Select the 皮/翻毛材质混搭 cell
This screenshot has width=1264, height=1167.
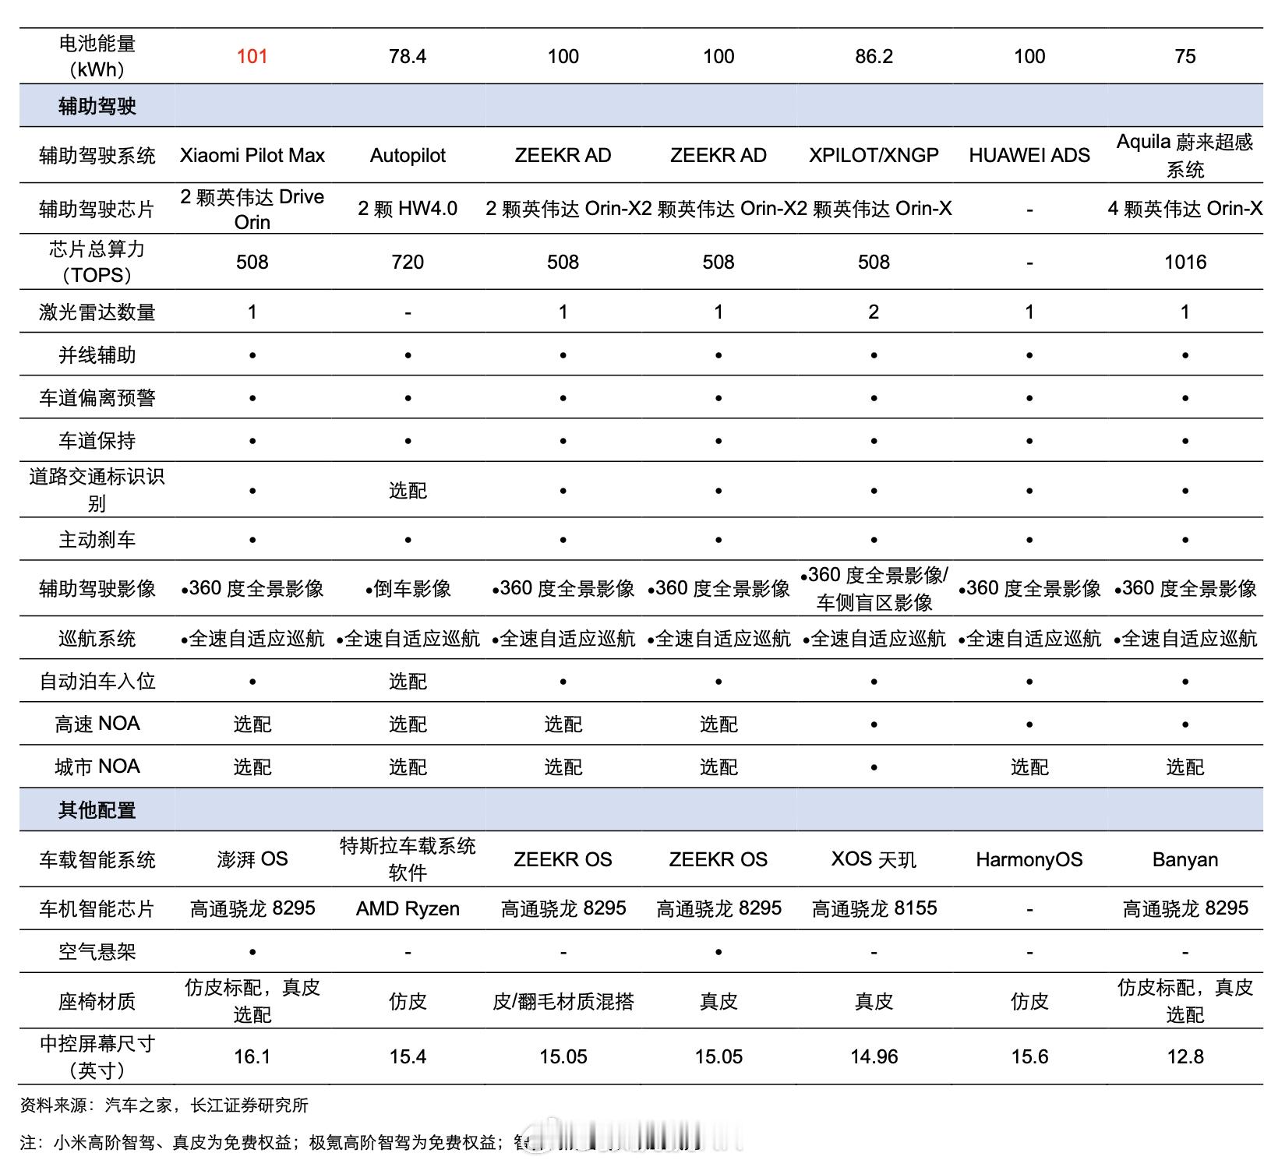pos(563,1001)
